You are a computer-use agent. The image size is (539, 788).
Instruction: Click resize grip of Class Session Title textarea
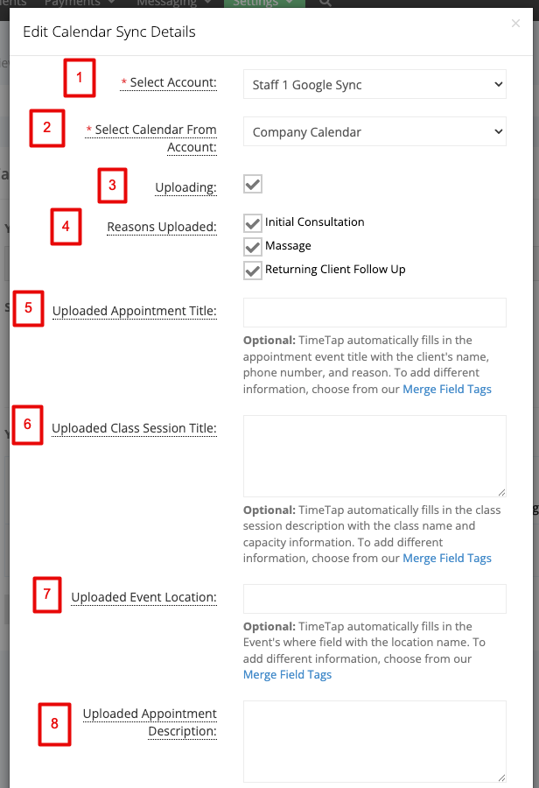point(501,492)
